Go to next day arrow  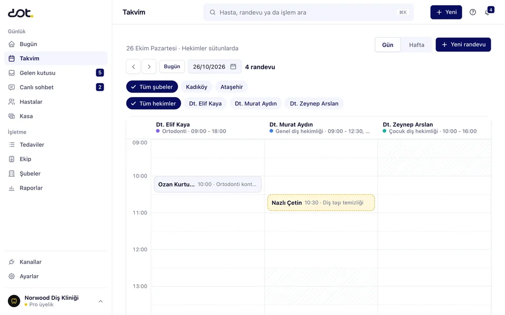point(149,67)
